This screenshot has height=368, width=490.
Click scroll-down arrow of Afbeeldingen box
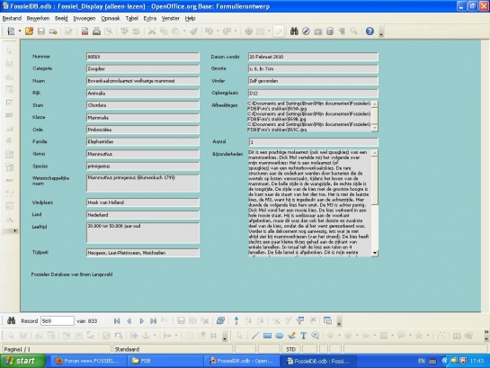click(374, 128)
